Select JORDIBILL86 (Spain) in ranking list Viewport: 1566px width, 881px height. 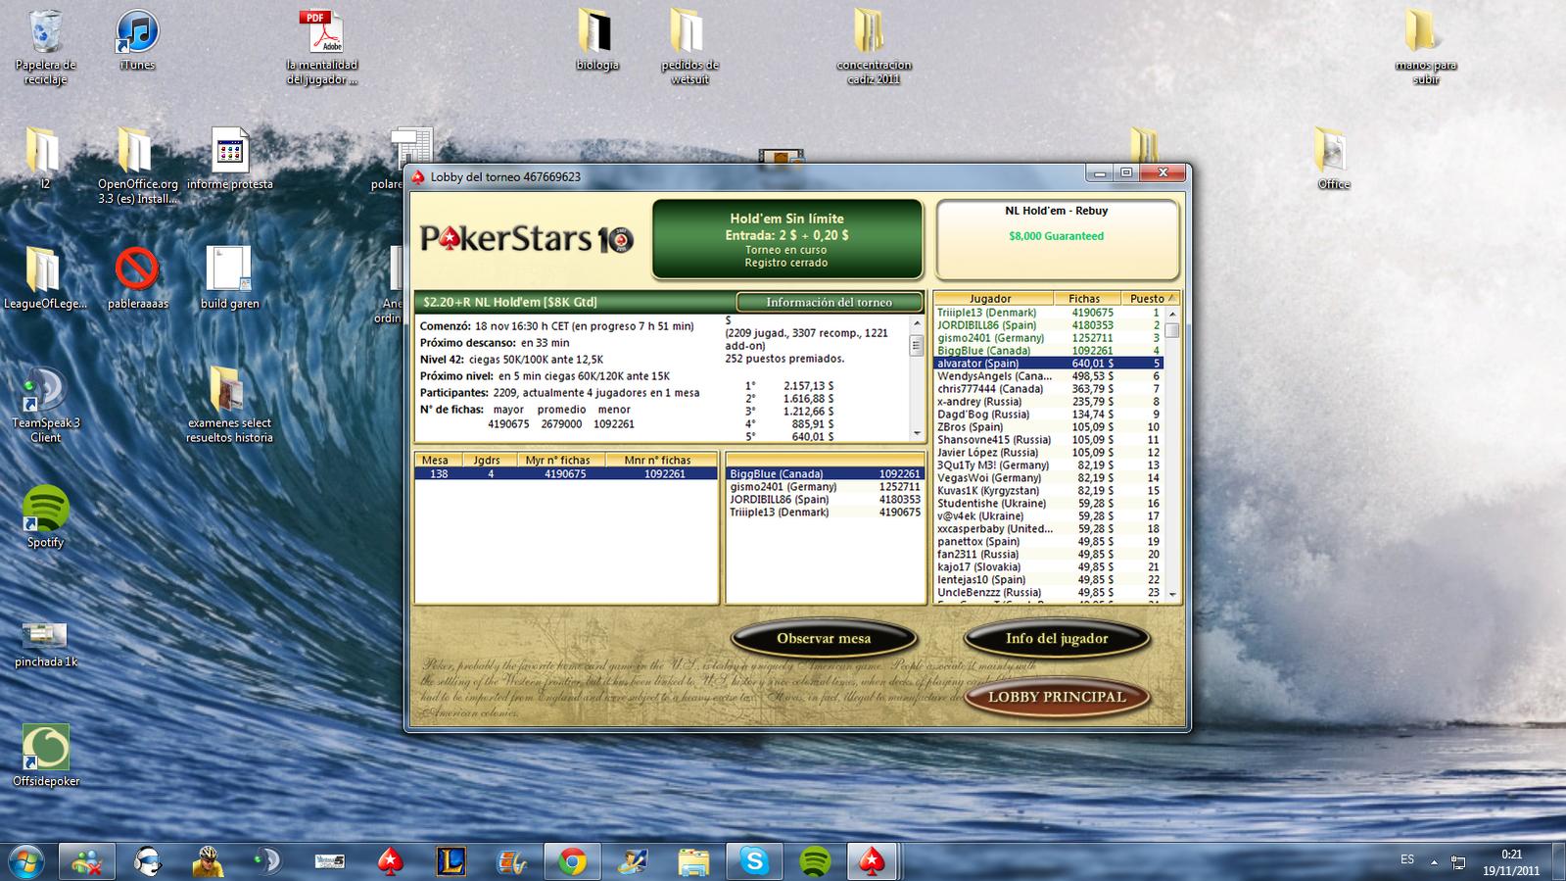(x=1049, y=325)
